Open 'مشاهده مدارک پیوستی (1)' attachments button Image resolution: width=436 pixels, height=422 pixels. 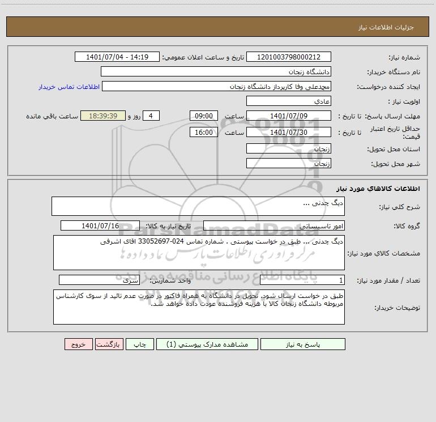click(x=207, y=344)
